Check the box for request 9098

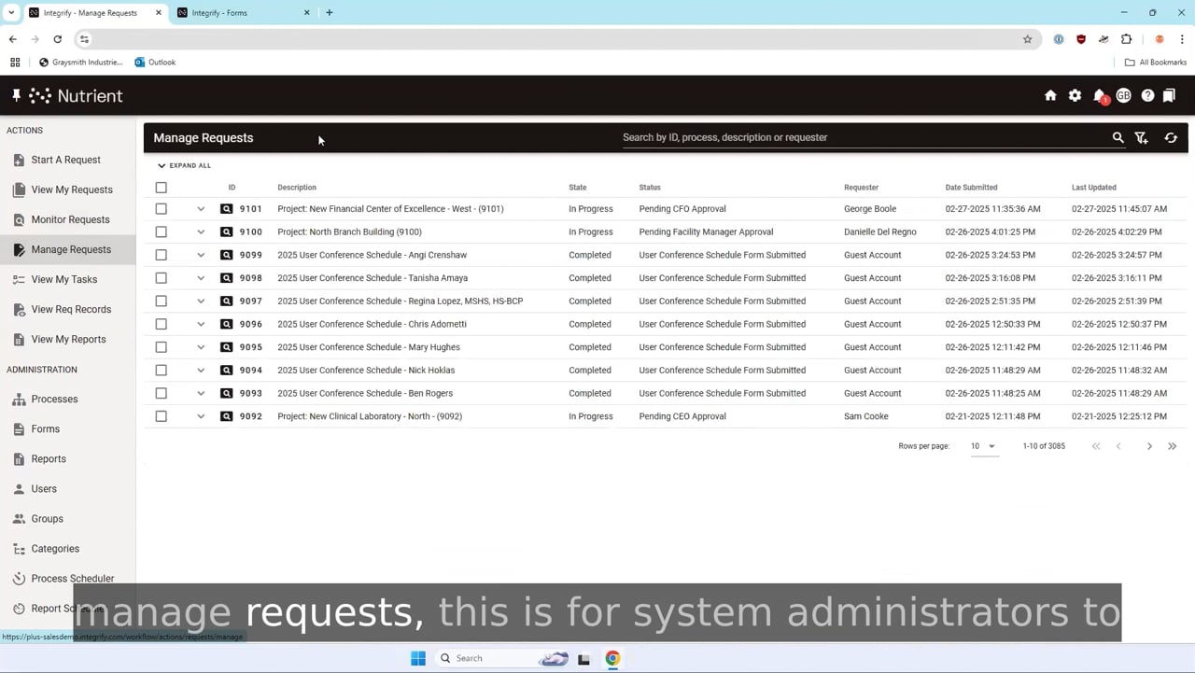(x=161, y=278)
